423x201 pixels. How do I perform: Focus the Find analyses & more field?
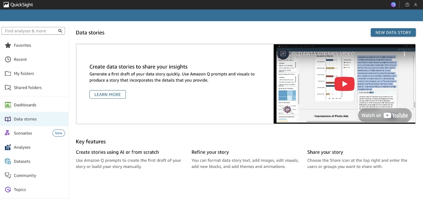point(33,31)
